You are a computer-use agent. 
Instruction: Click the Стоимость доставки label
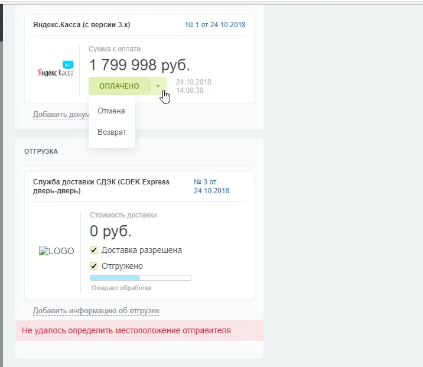pyautogui.click(x=123, y=215)
